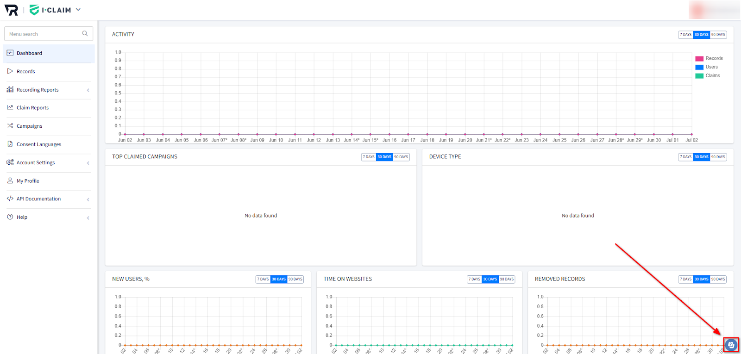Click the Recording Reports bar chart icon

[10, 89]
